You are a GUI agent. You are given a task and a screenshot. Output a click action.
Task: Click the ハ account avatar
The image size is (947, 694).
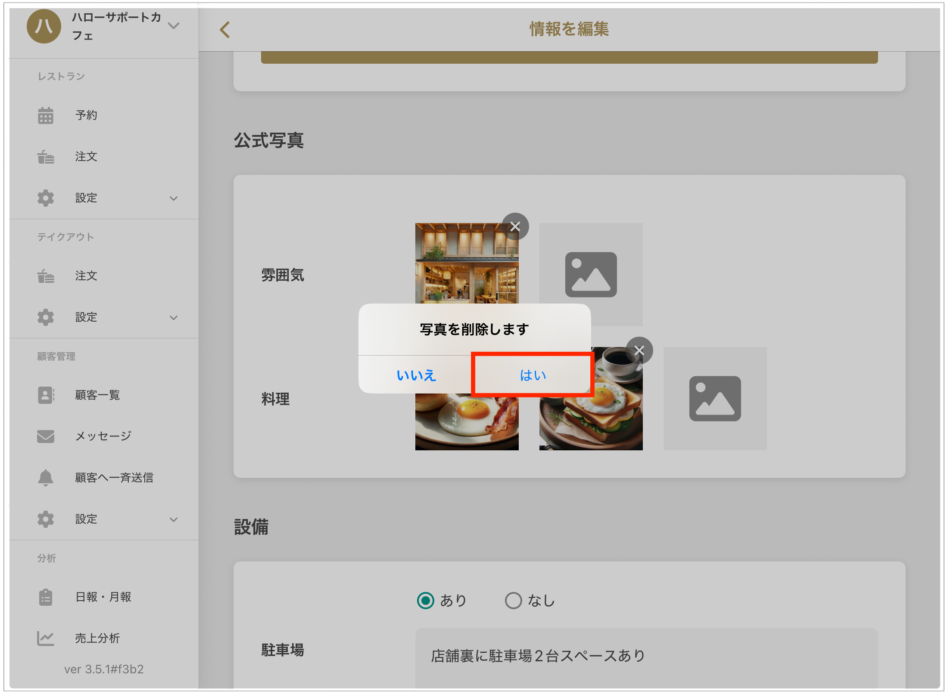pyautogui.click(x=44, y=26)
